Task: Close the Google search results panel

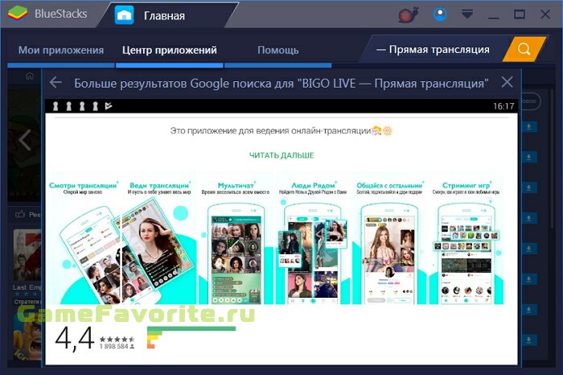Action: click(x=507, y=82)
